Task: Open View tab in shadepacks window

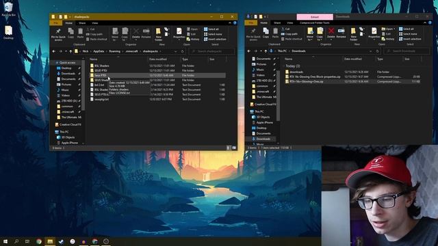Action: [95, 23]
